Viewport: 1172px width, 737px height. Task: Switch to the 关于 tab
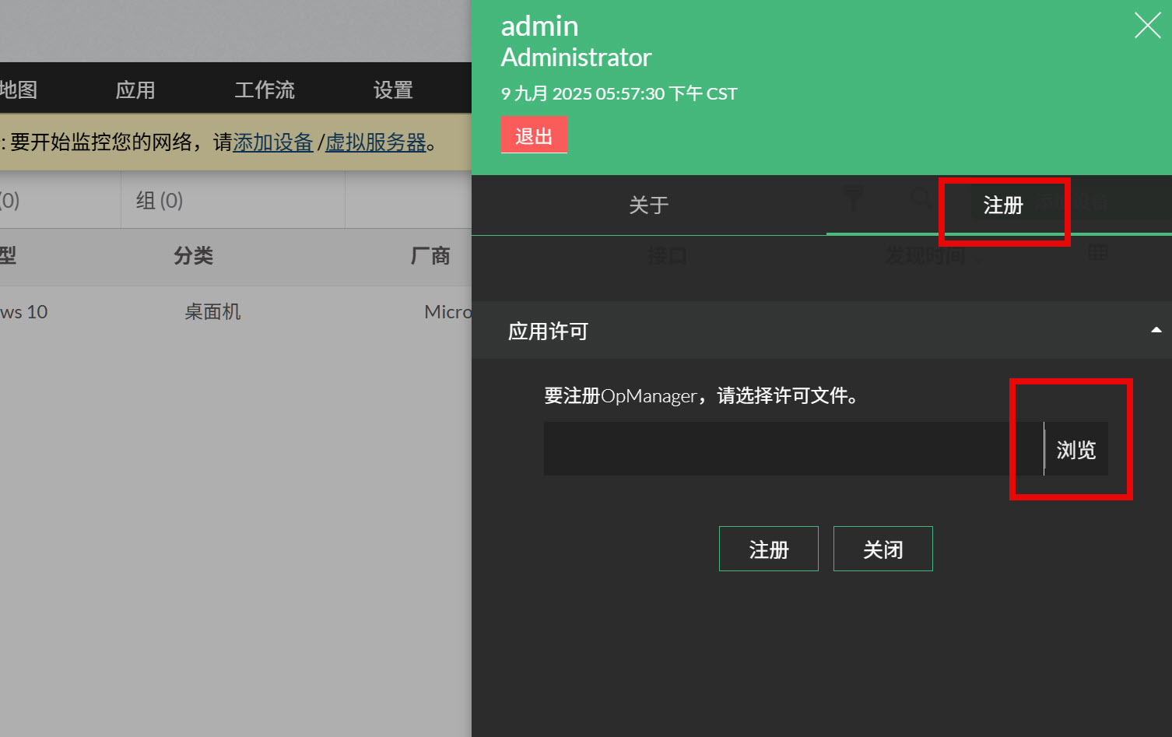click(x=648, y=205)
